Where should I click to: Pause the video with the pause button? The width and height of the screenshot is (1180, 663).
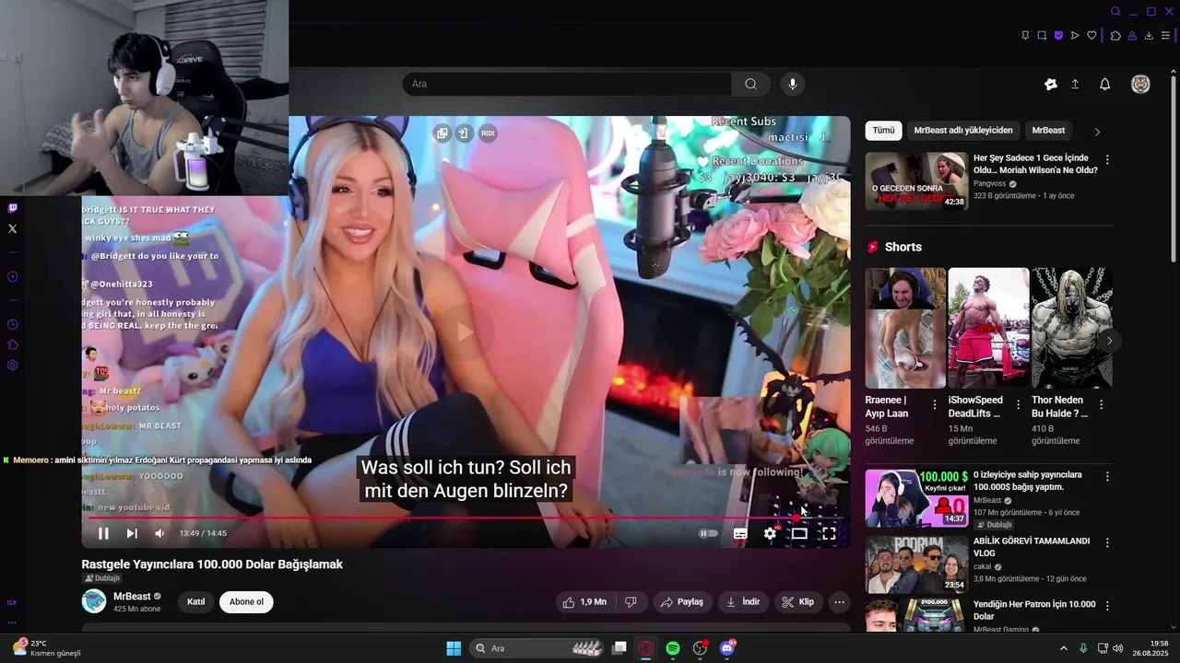tap(103, 533)
